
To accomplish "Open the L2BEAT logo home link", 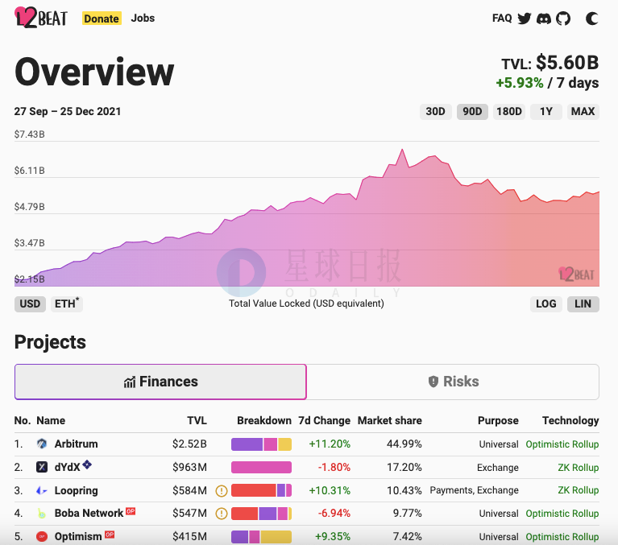I will [x=41, y=18].
